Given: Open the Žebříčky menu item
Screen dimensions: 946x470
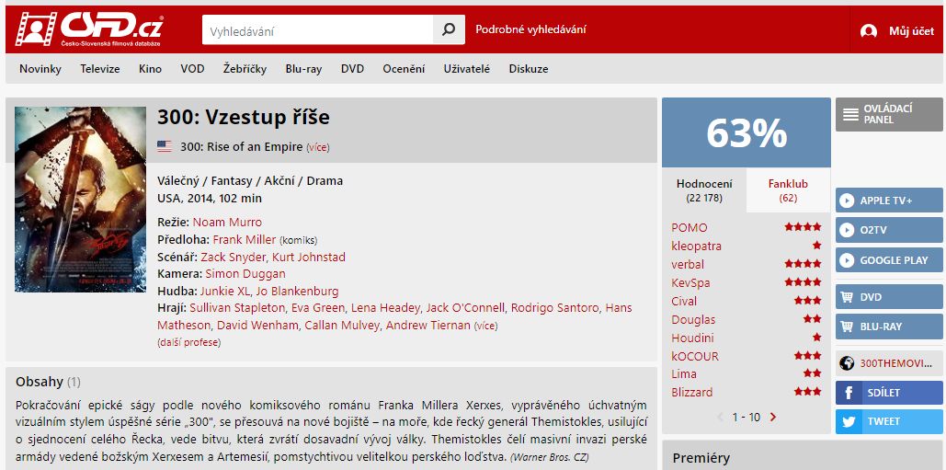Looking at the screenshot, I should pos(245,69).
